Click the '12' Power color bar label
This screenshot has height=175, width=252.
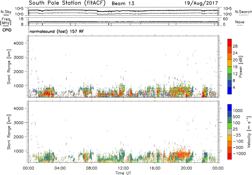[235, 74]
